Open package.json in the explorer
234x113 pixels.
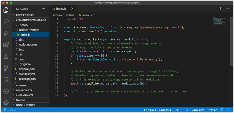(x=31, y=79)
